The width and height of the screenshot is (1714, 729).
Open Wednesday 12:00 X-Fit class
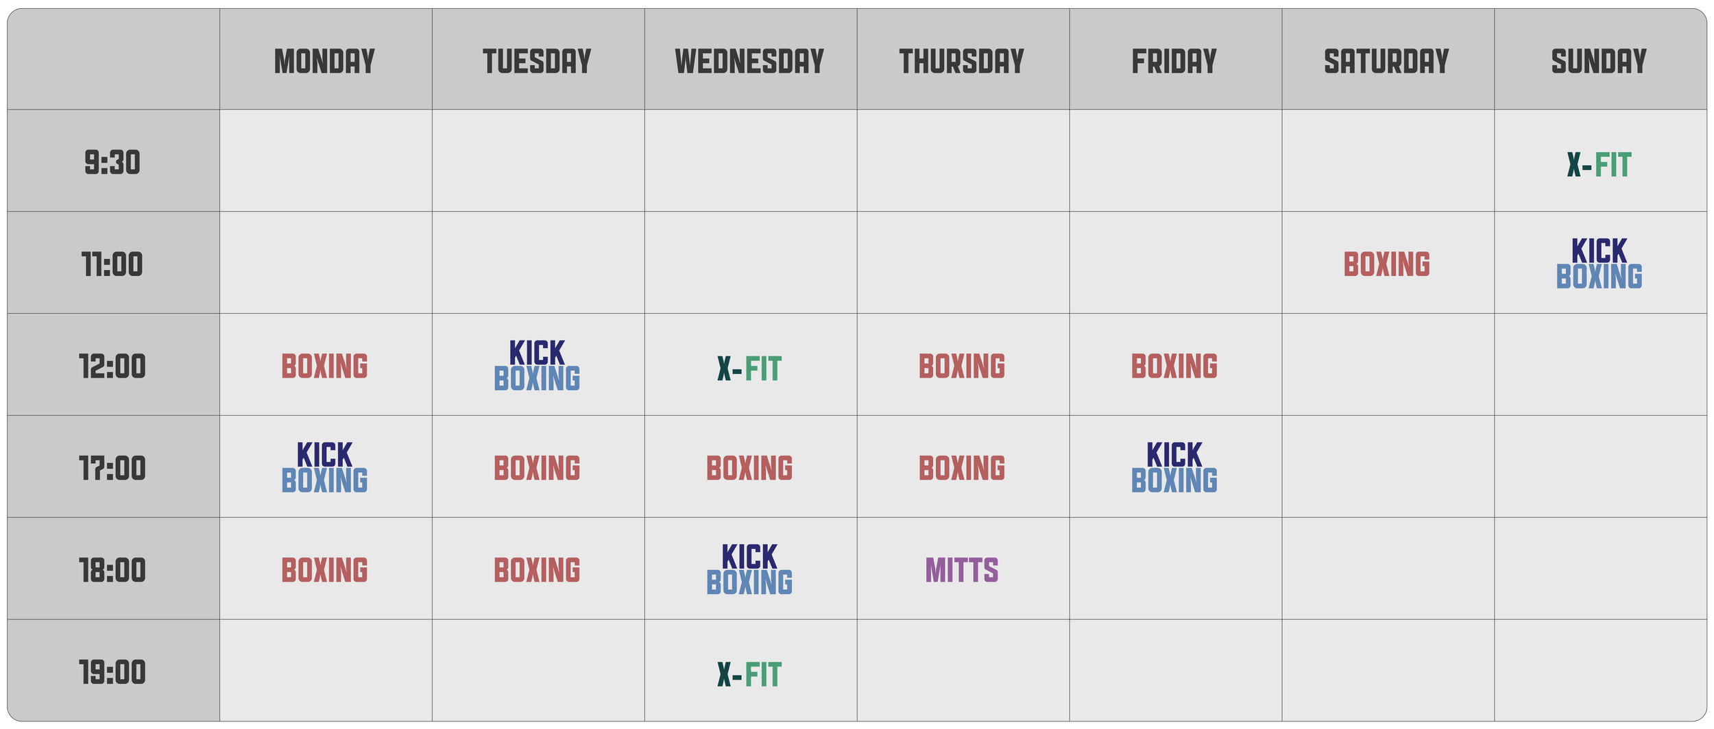pos(750,369)
